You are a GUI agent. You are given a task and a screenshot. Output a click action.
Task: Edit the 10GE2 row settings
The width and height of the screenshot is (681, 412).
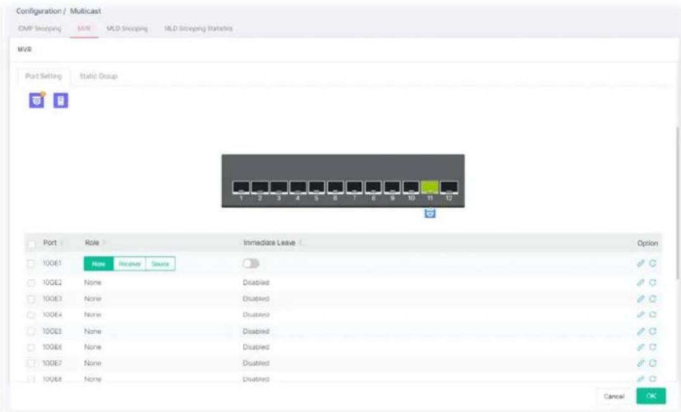640,283
